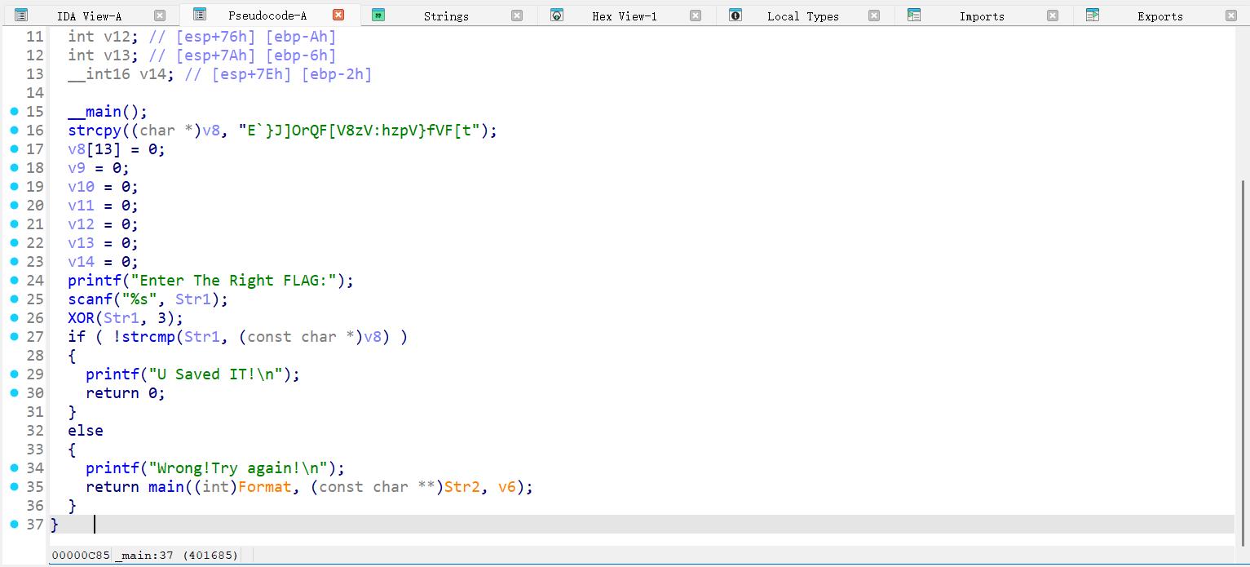Switch to the Hex View-1 tab

click(x=624, y=16)
